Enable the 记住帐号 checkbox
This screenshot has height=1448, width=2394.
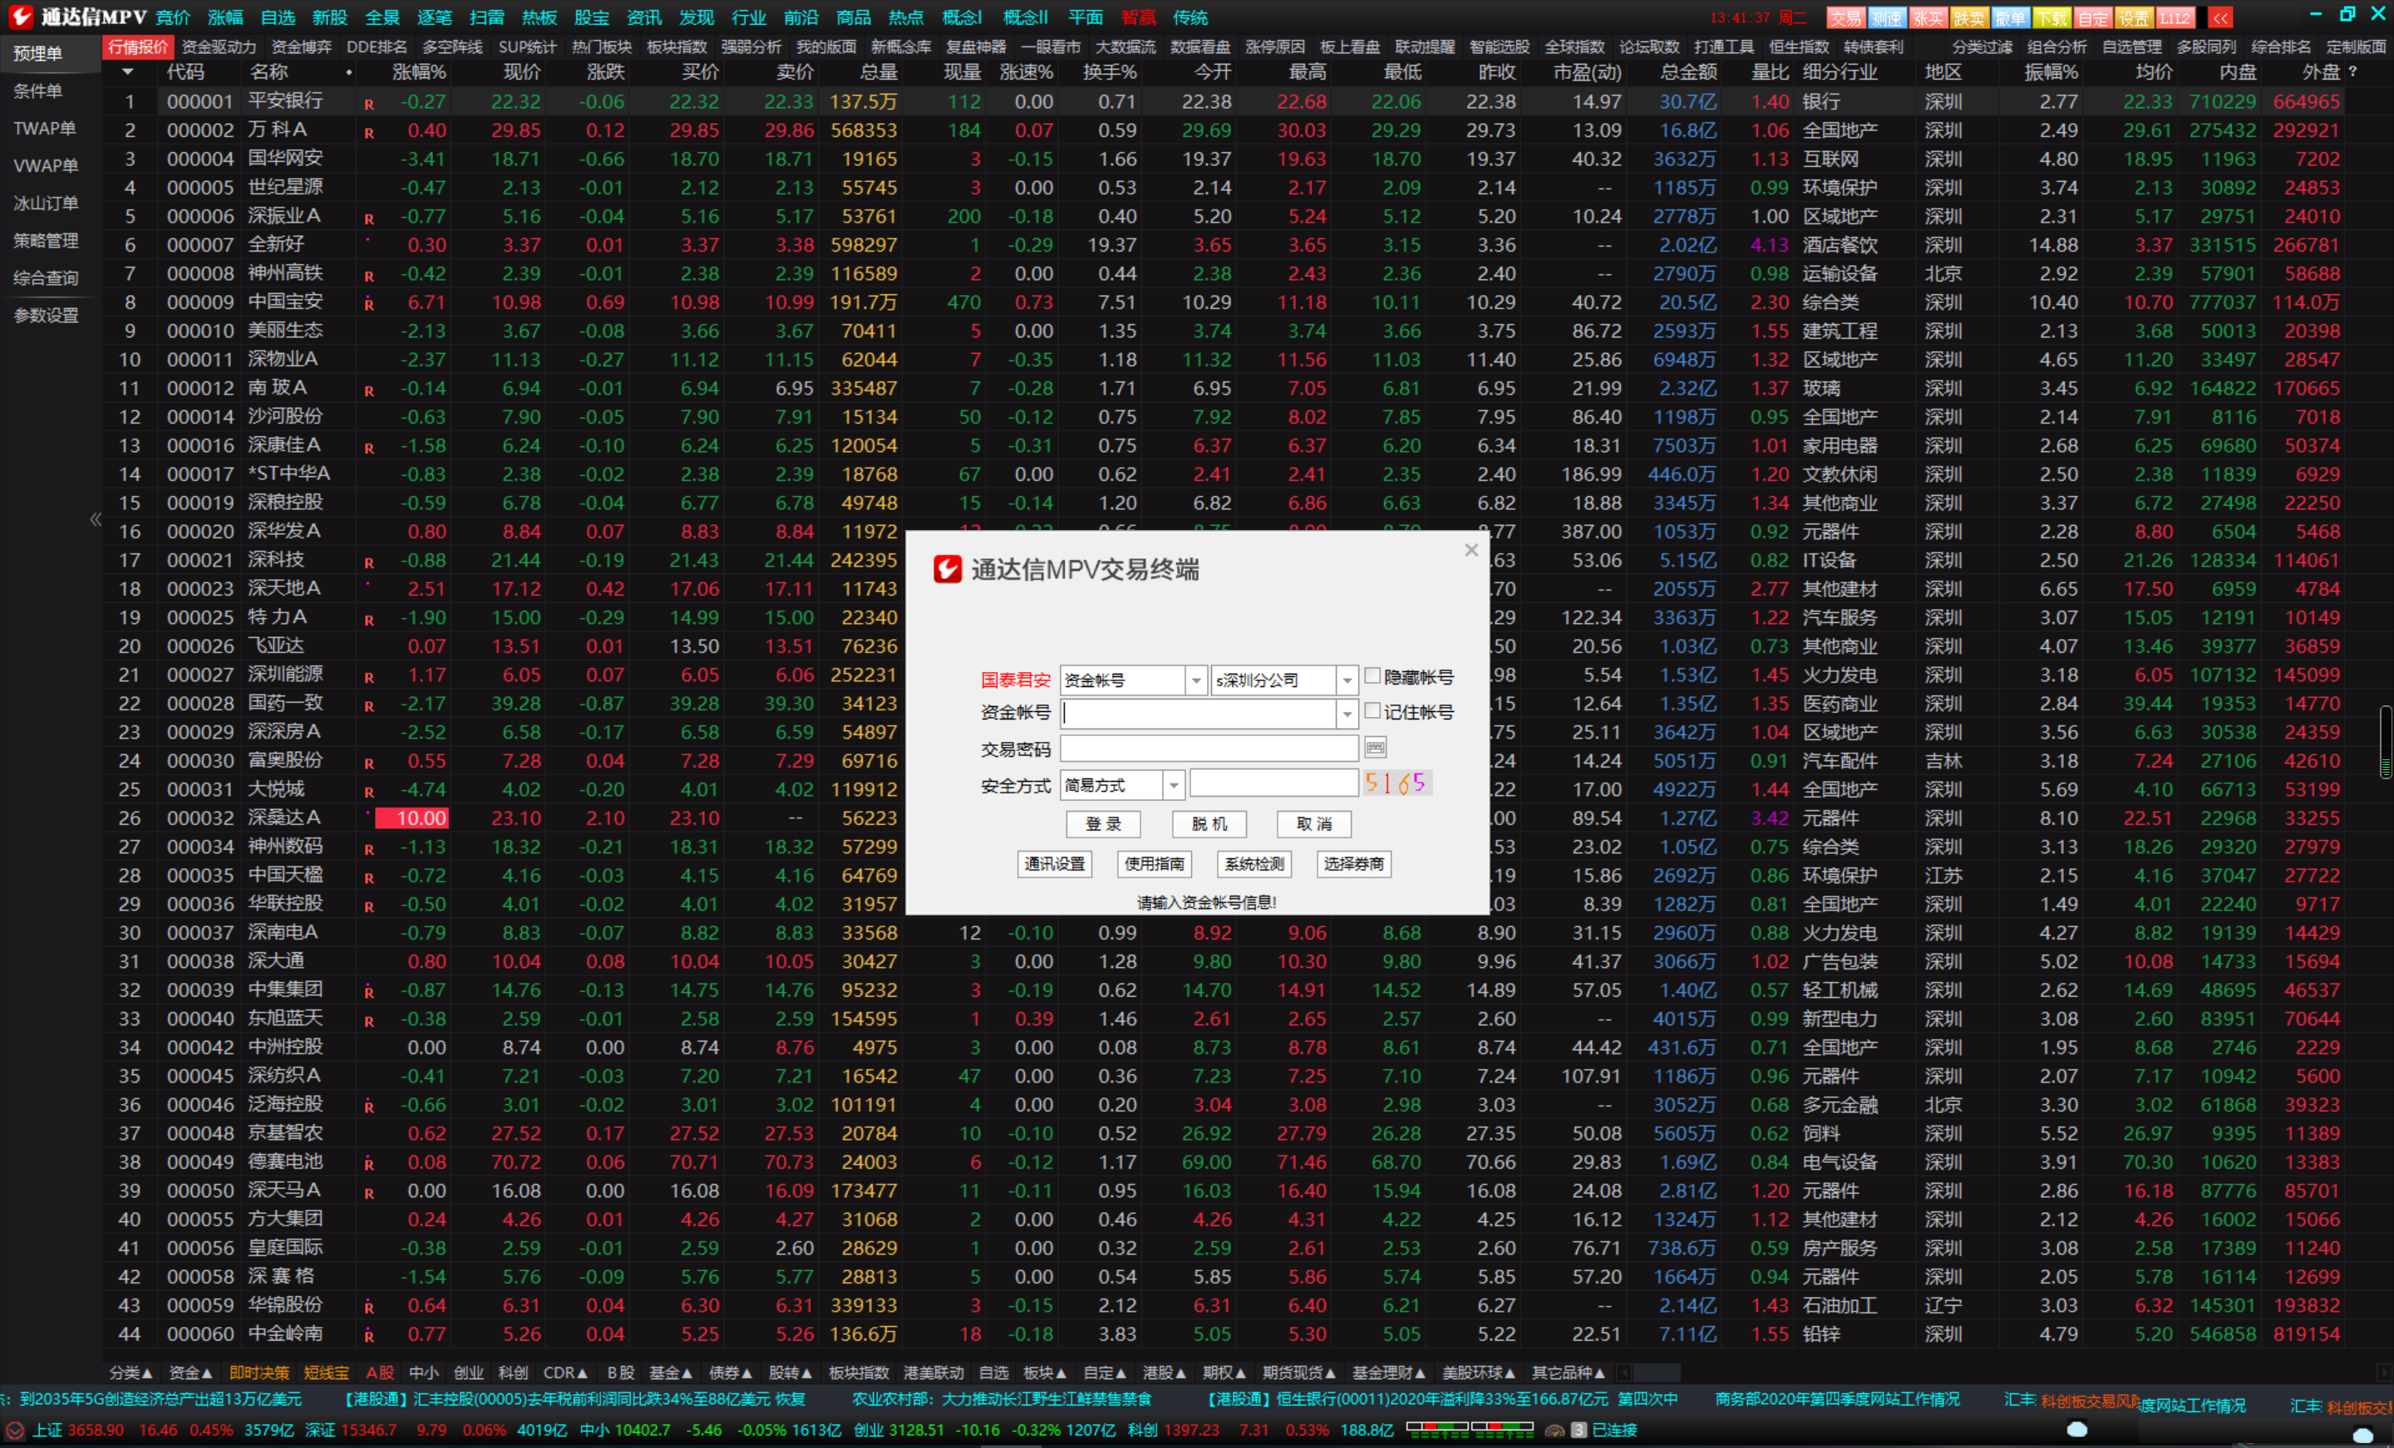point(1372,711)
